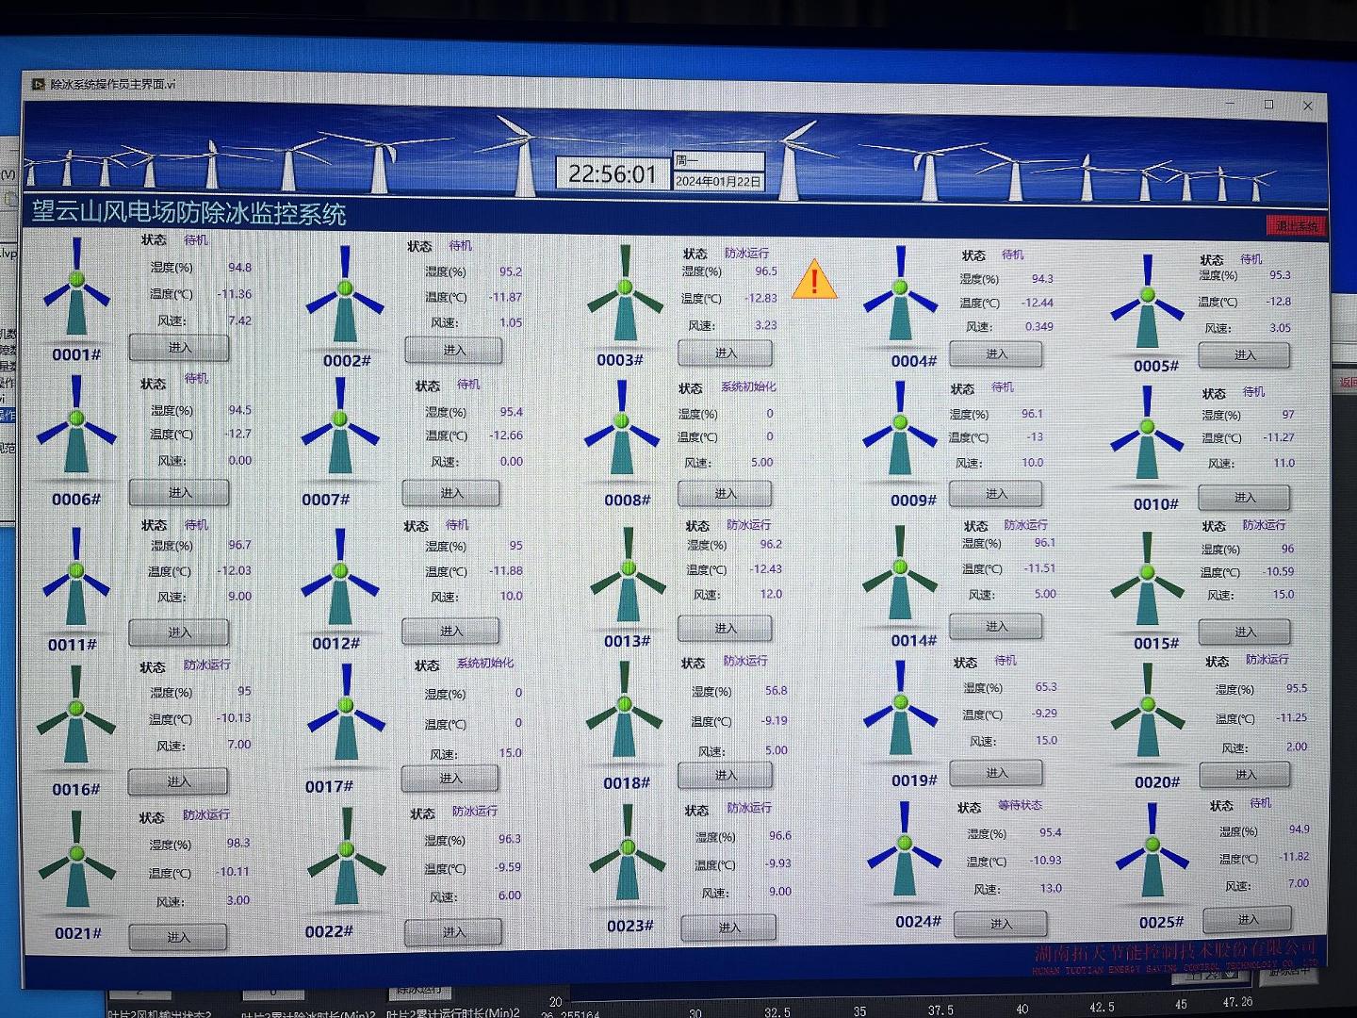Viewport: 1357px width, 1018px height.
Task: Click the green turbine icon 0016#
Action: [76, 716]
